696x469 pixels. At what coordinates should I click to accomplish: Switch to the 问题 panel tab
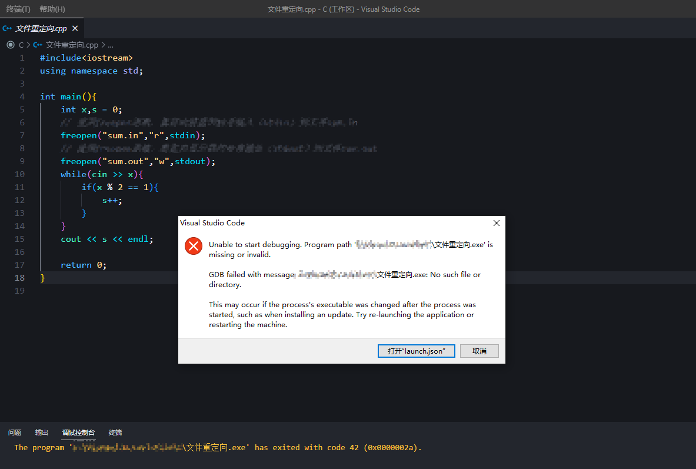point(15,433)
